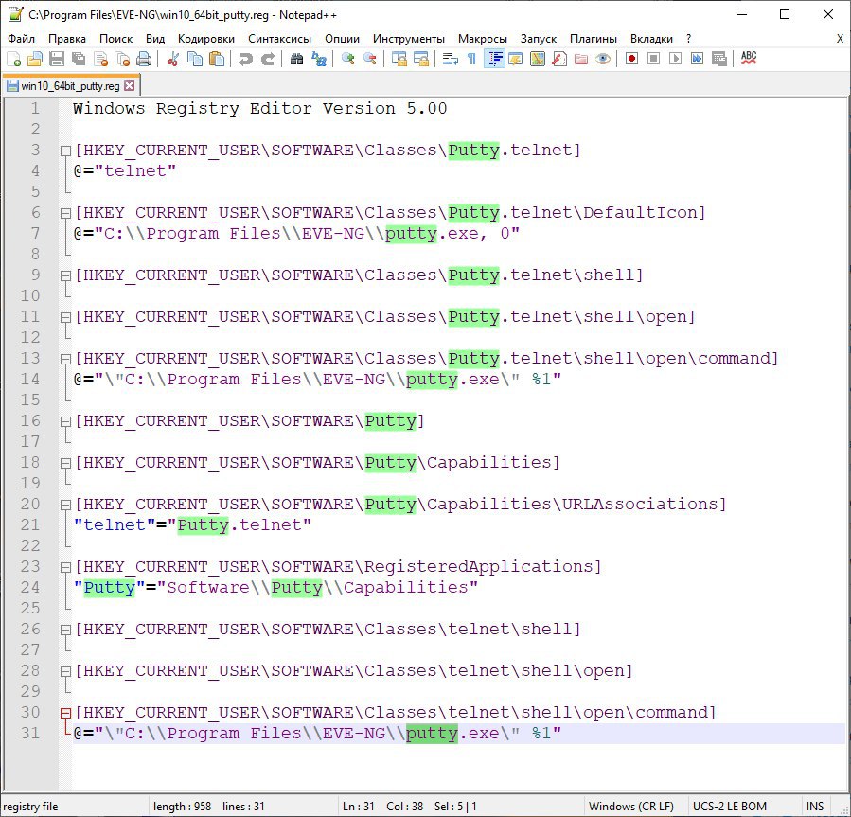Click the Open file folder icon
This screenshot has height=817, width=851.
tap(35, 59)
